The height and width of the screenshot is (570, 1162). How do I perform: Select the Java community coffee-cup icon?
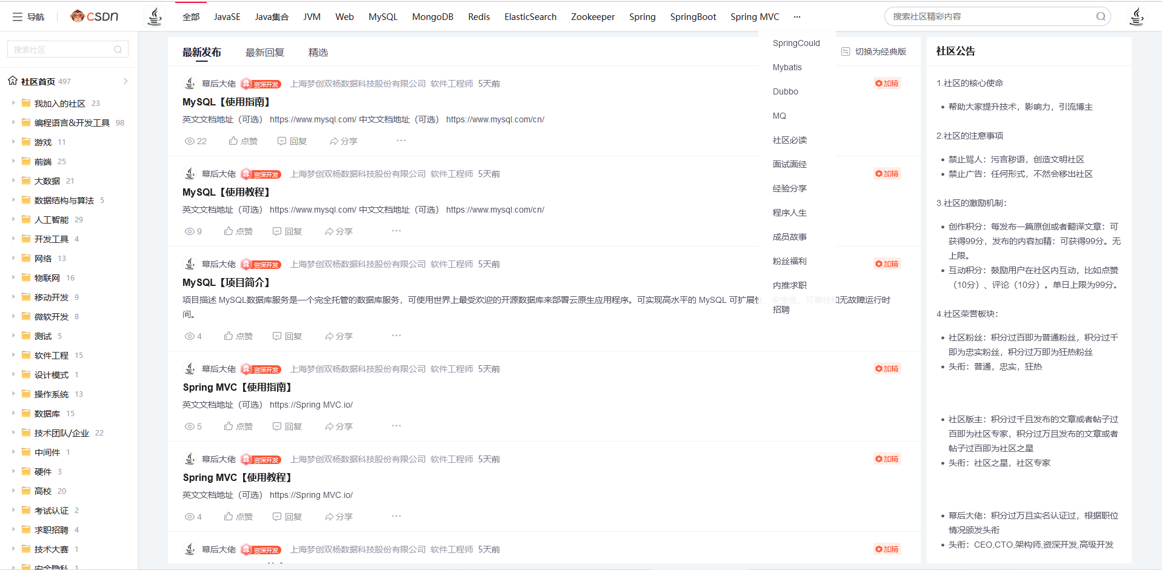tap(155, 16)
